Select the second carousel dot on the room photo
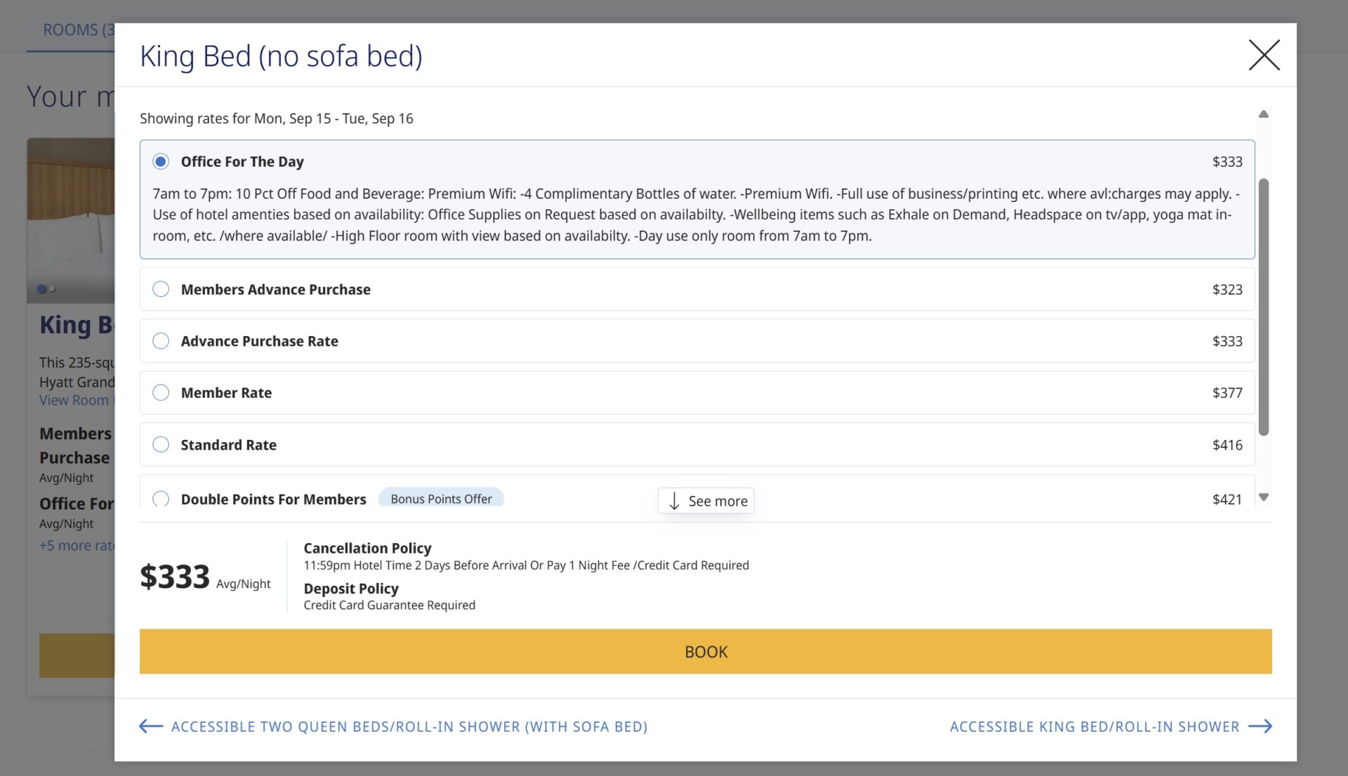This screenshot has height=776, width=1348. [x=51, y=288]
